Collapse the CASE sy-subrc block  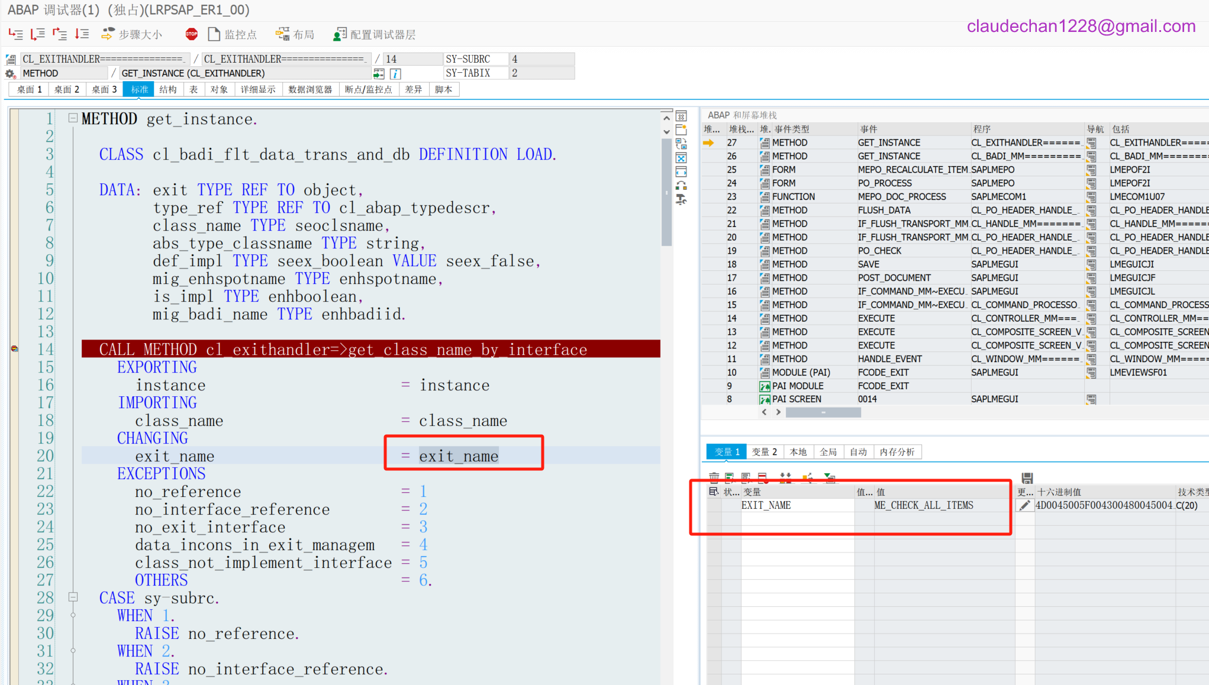coord(73,597)
